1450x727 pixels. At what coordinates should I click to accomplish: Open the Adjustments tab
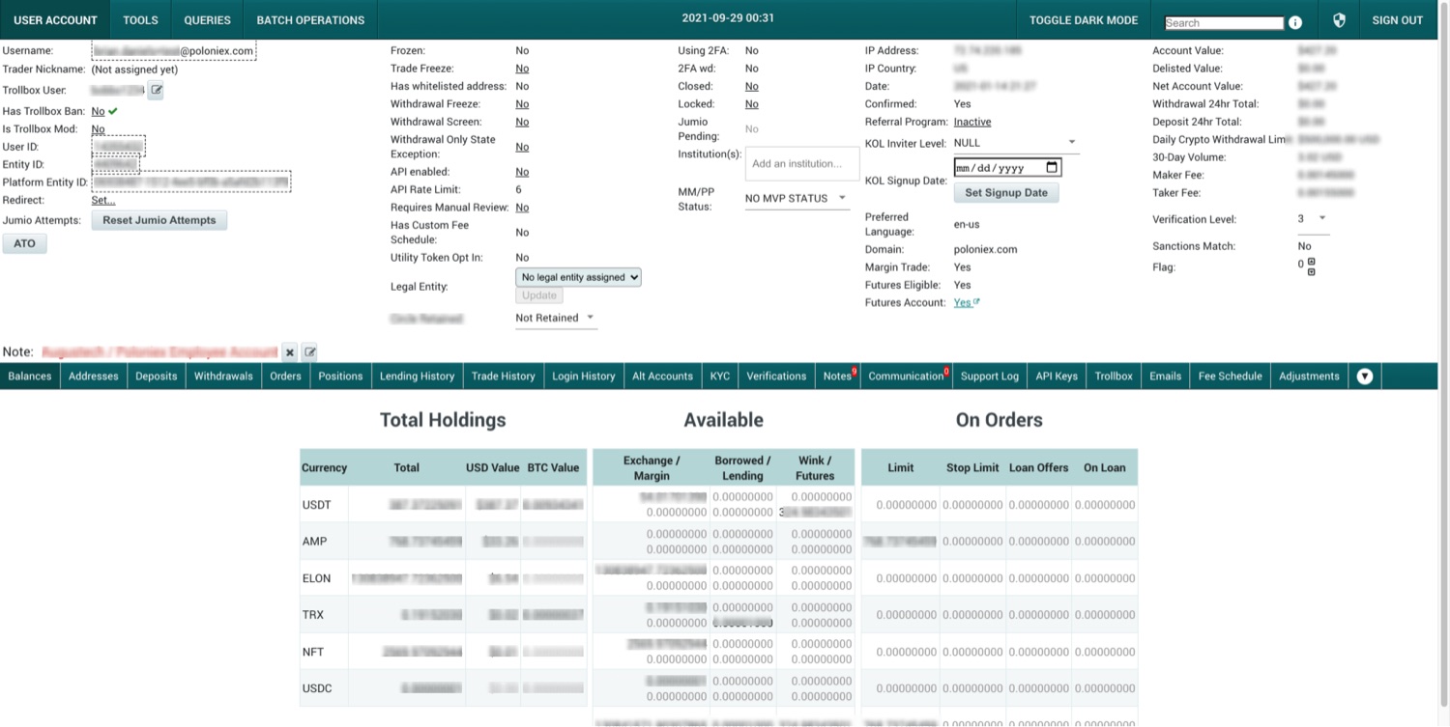pyautogui.click(x=1309, y=377)
